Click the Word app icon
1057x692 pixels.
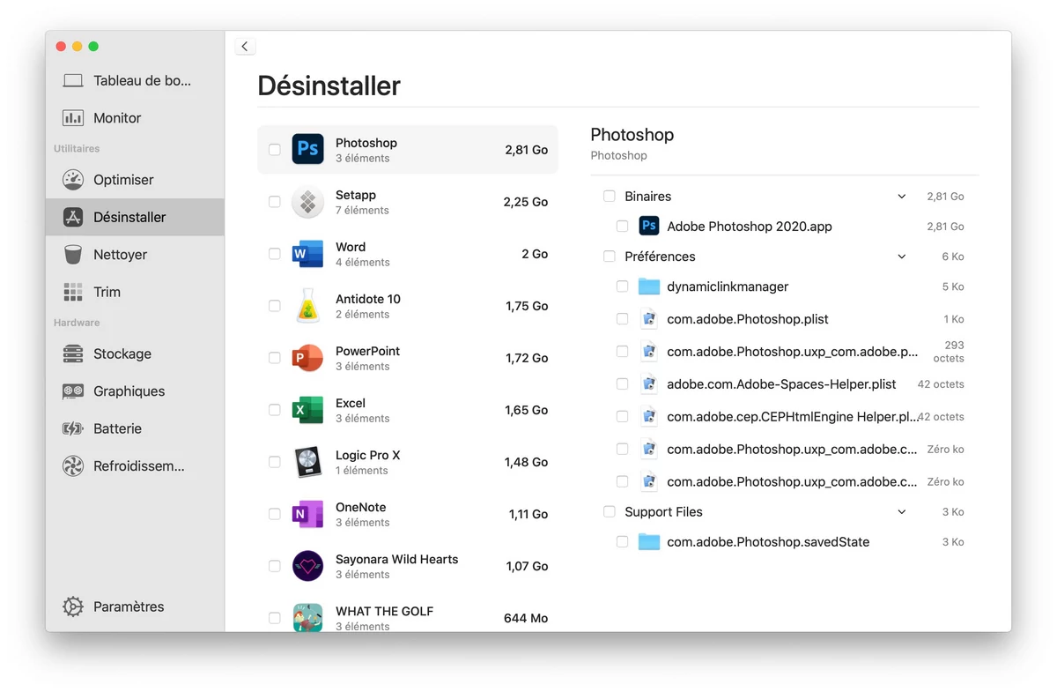[x=307, y=254]
